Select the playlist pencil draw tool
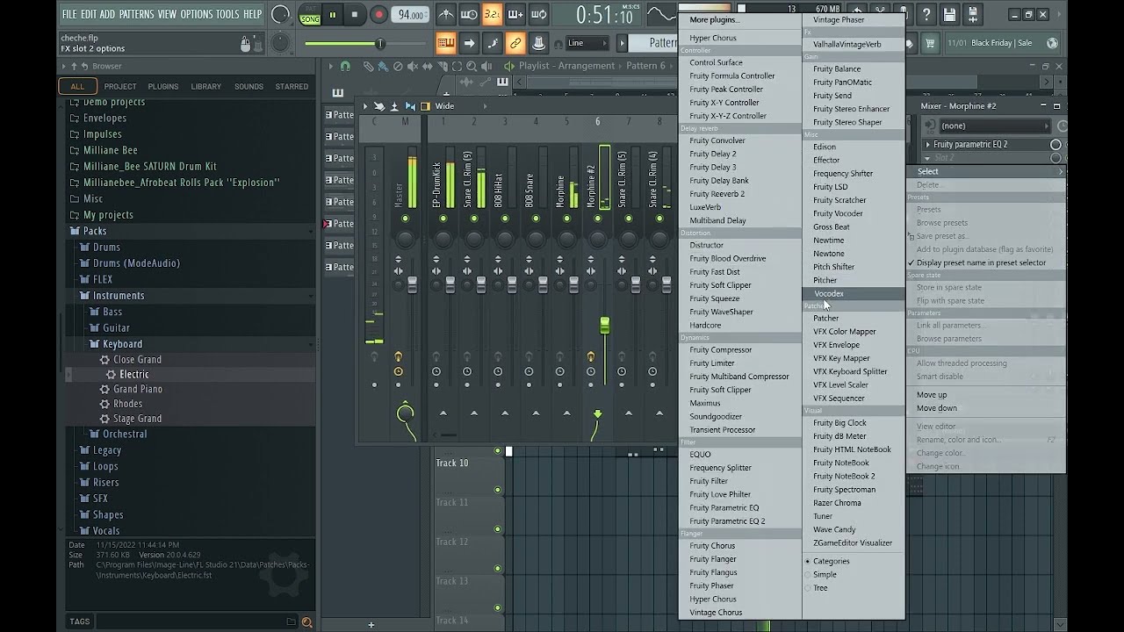Screen dimensions: 1124x632 coord(369,66)
